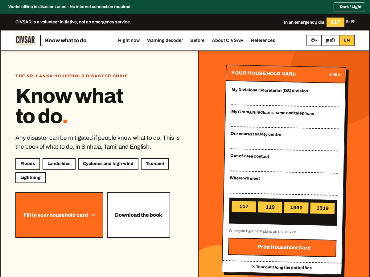Click Print Household Card
The height and width of the screenshot is (277, 370).
282,247
